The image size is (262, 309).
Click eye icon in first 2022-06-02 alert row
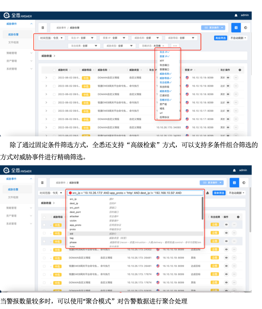click(228, 78)
